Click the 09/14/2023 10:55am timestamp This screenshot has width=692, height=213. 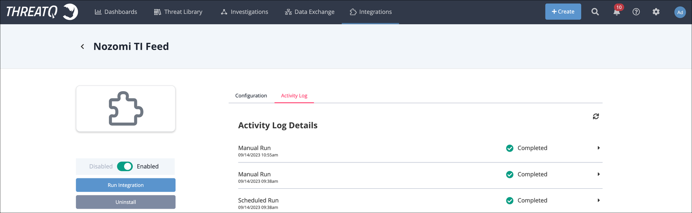(x=258, y=155)
